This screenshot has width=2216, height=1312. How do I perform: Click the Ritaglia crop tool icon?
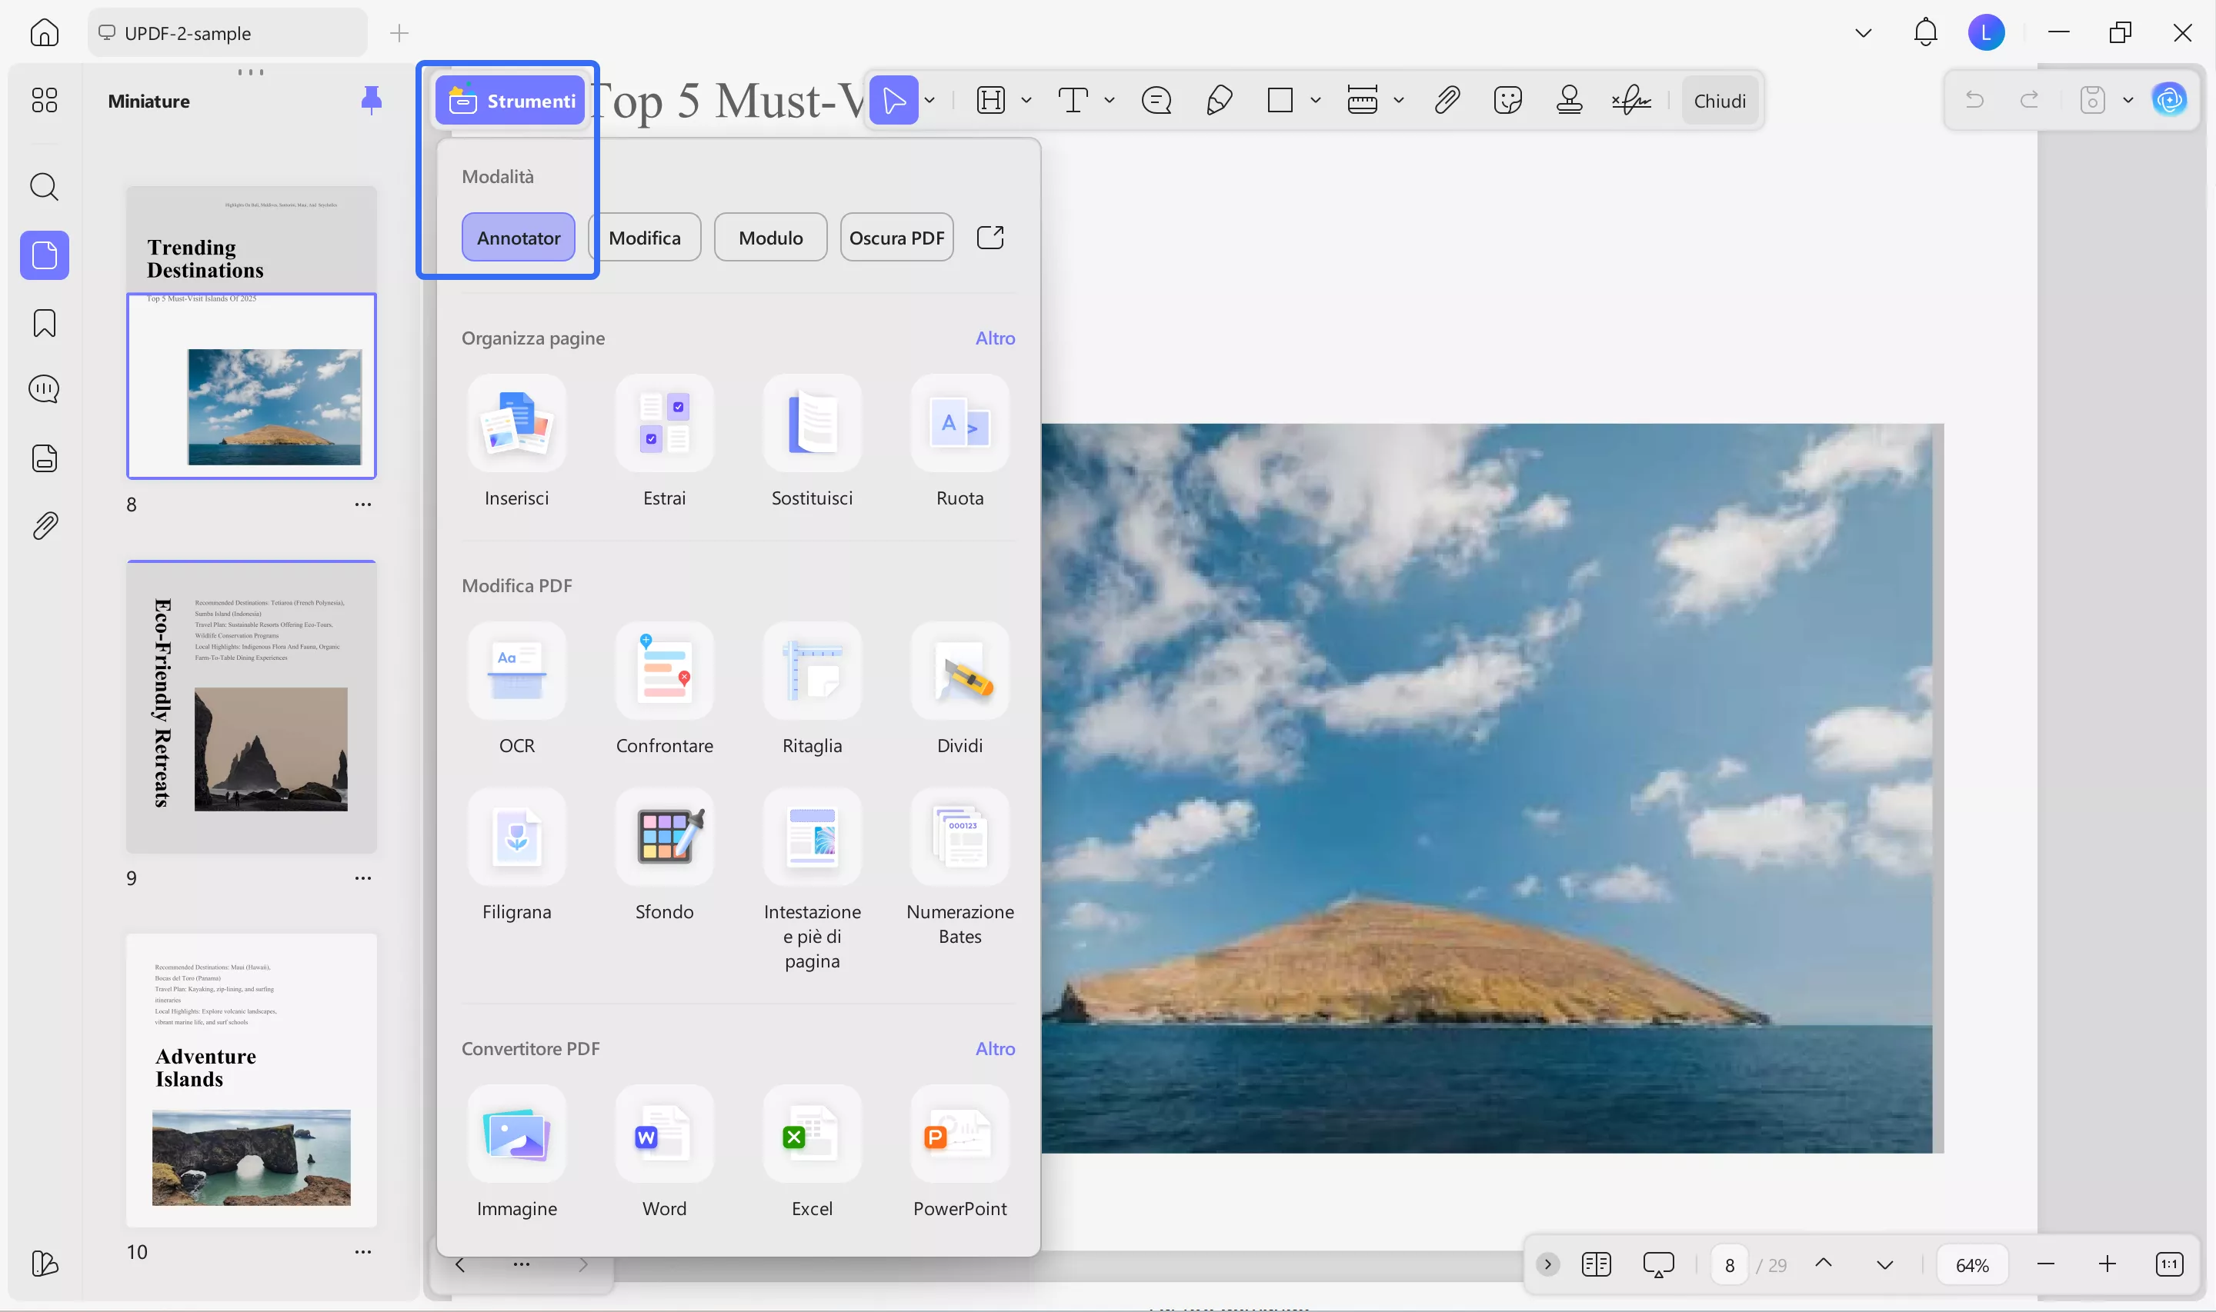click(812, 671)
